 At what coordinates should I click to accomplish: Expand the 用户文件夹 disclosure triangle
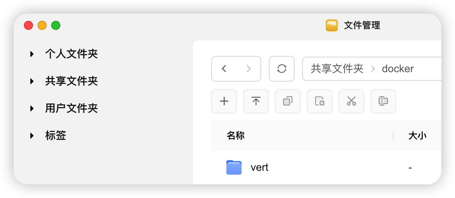coord(32,108)
